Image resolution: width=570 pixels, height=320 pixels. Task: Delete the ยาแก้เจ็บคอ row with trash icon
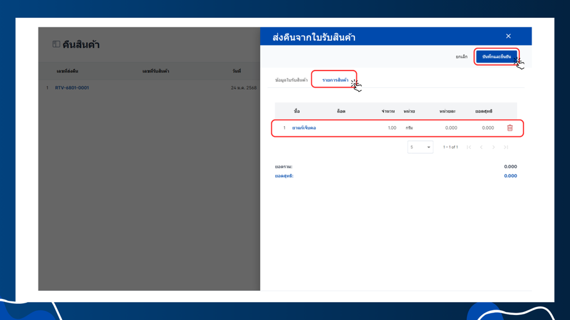pos(510,128)
